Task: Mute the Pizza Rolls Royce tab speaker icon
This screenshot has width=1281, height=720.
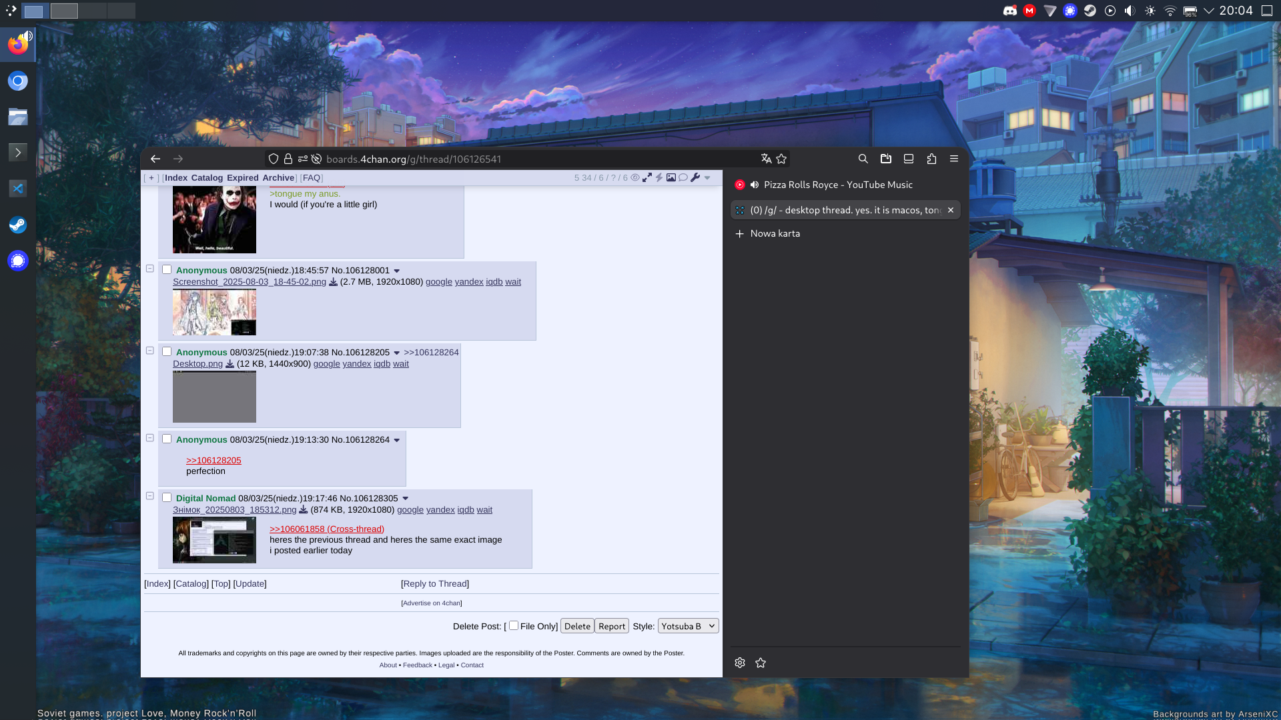Action: (755, 185)
